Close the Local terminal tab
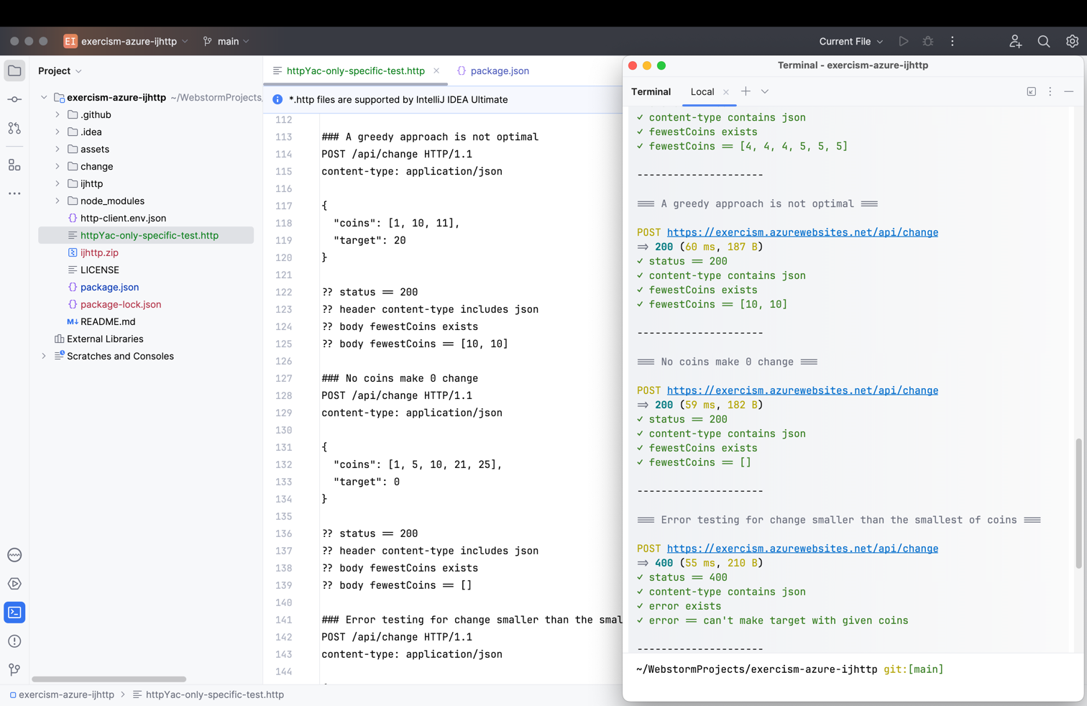The height and width of the screenshot is (706, 1087). [726, 92]
